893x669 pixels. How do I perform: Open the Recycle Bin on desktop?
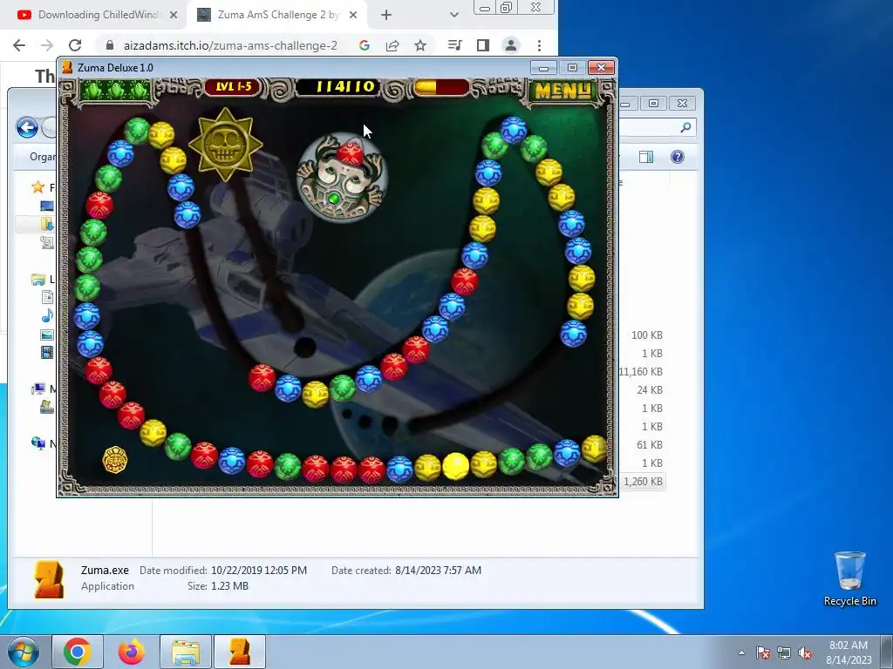(x=849, y=578)
